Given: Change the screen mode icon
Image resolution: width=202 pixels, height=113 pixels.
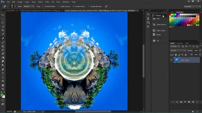Looking at the screenshot, I should pyautogui.click(x=3, y=104).
